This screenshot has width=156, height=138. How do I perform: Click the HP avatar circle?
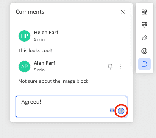coord(24,36)
